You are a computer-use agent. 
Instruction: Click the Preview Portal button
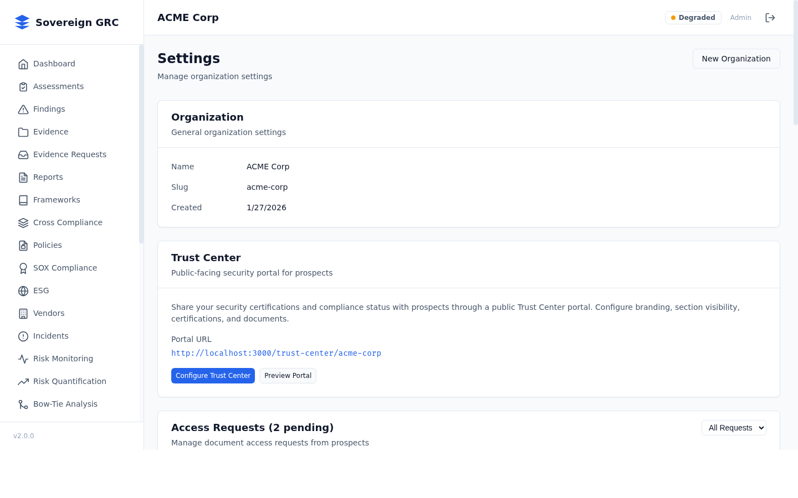288,376
